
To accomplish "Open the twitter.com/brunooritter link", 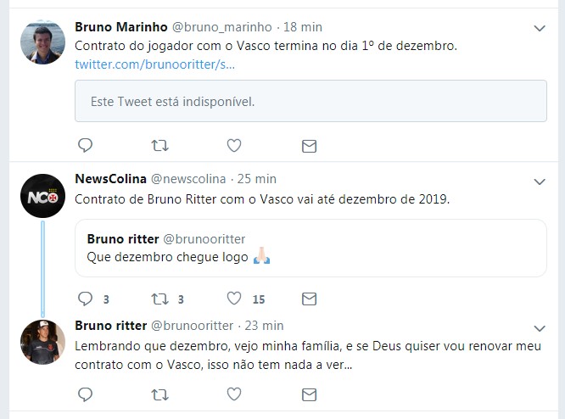I will pos(154,64).
